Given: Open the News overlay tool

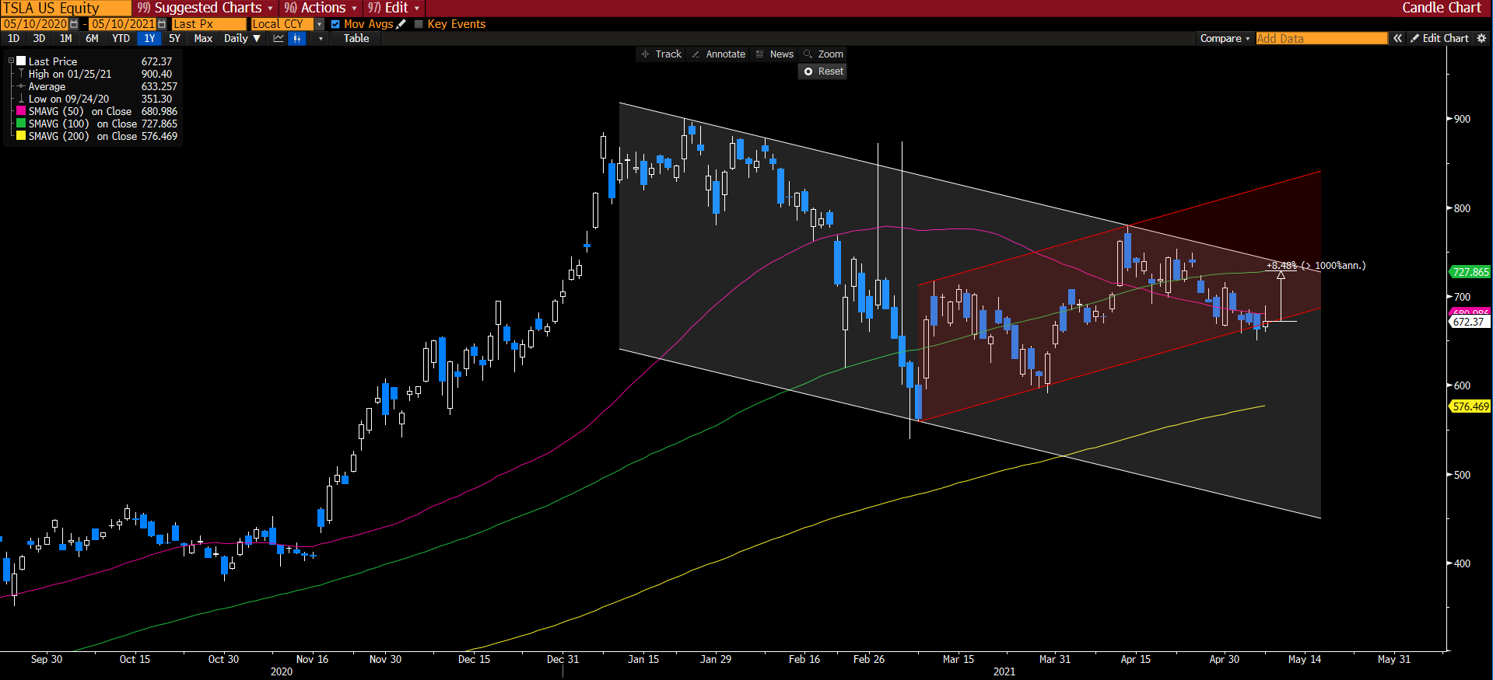Looking at the screenshot, I should click(774, 54).
